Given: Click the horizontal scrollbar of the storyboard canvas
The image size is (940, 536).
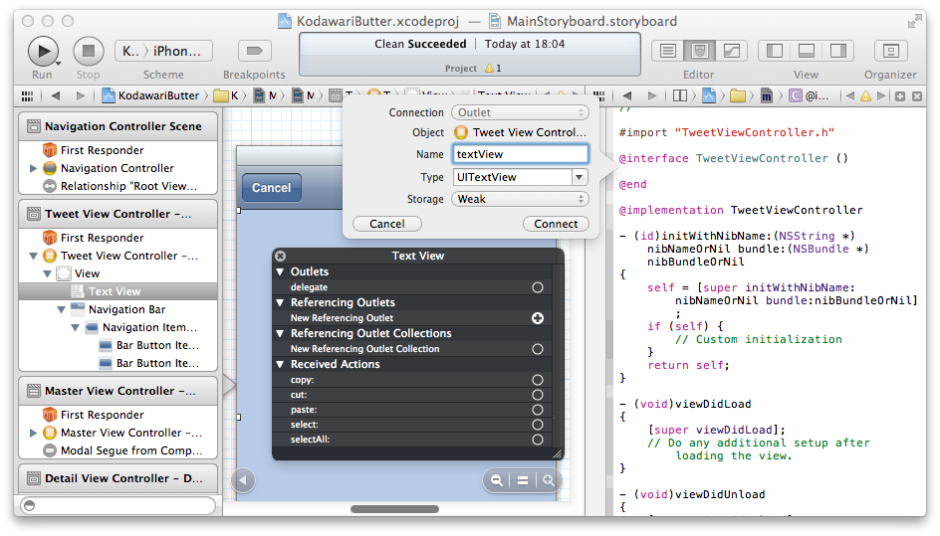Looking at the screenshot, I should pos(394,509).
